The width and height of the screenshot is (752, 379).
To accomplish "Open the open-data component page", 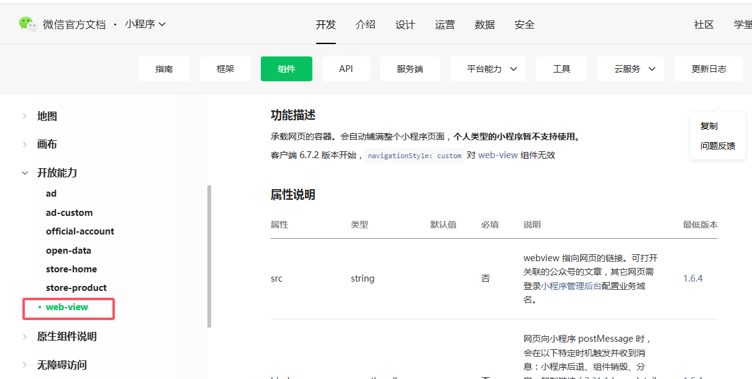I will coord(68,251).
